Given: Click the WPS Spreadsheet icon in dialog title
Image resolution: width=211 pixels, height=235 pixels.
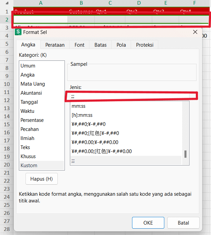Looking at the screenshot, I should [x=18, y=32].
